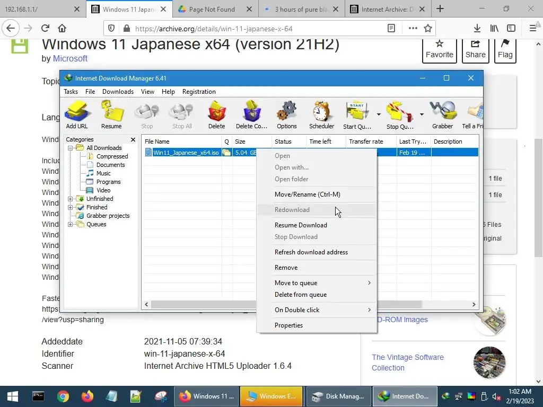Open page actions three-dots icon
This screenshot has width=543, height=407.
[413, 29]
